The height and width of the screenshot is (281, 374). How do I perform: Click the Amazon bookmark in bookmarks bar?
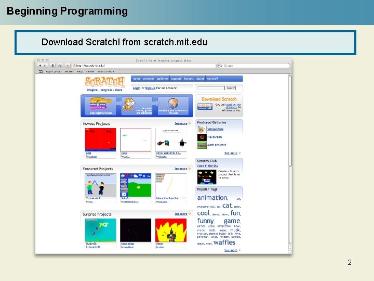point(69,71)
